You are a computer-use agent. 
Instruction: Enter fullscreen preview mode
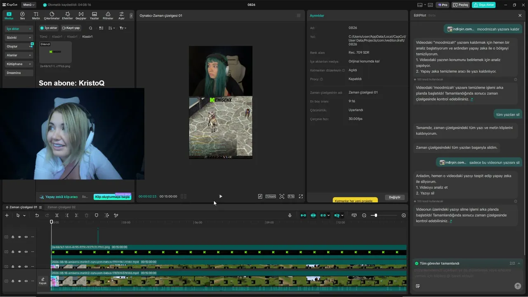pos(301,196)
